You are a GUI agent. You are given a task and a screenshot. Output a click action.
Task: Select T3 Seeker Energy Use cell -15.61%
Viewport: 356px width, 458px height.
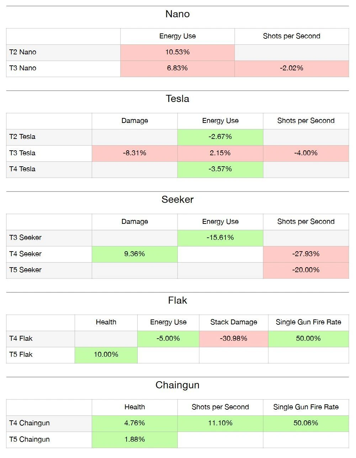(220, 237)
